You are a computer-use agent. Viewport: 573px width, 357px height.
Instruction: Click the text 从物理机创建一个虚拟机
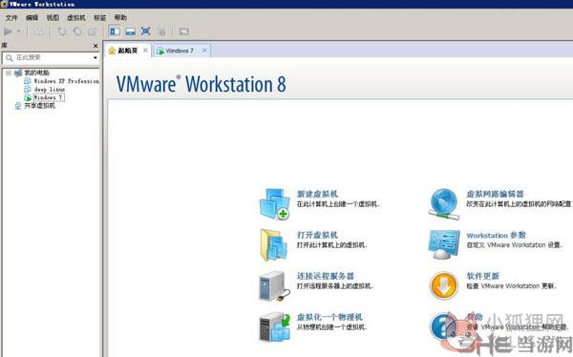[331, 326]
